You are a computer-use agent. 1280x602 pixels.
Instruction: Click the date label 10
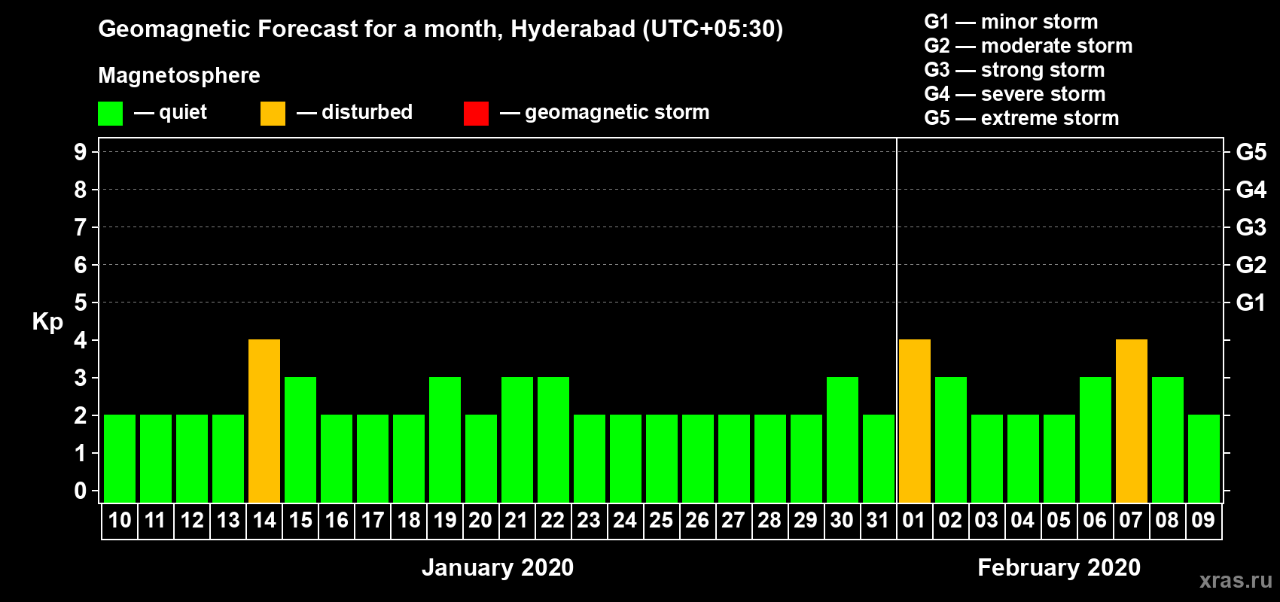coord(120,520)
